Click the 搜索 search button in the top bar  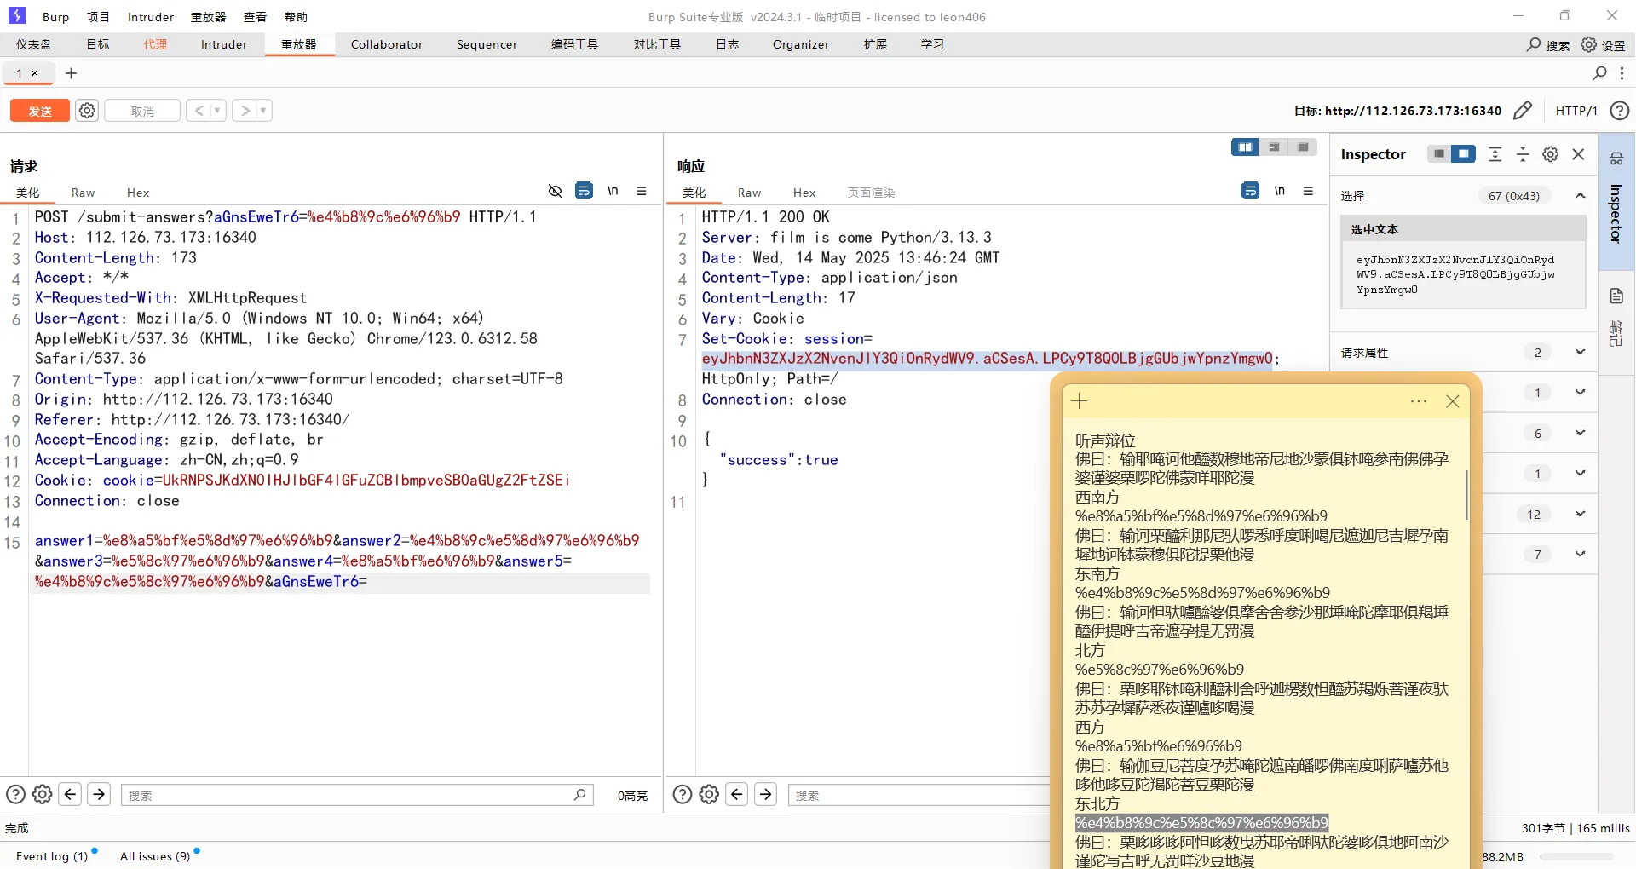1548,45
